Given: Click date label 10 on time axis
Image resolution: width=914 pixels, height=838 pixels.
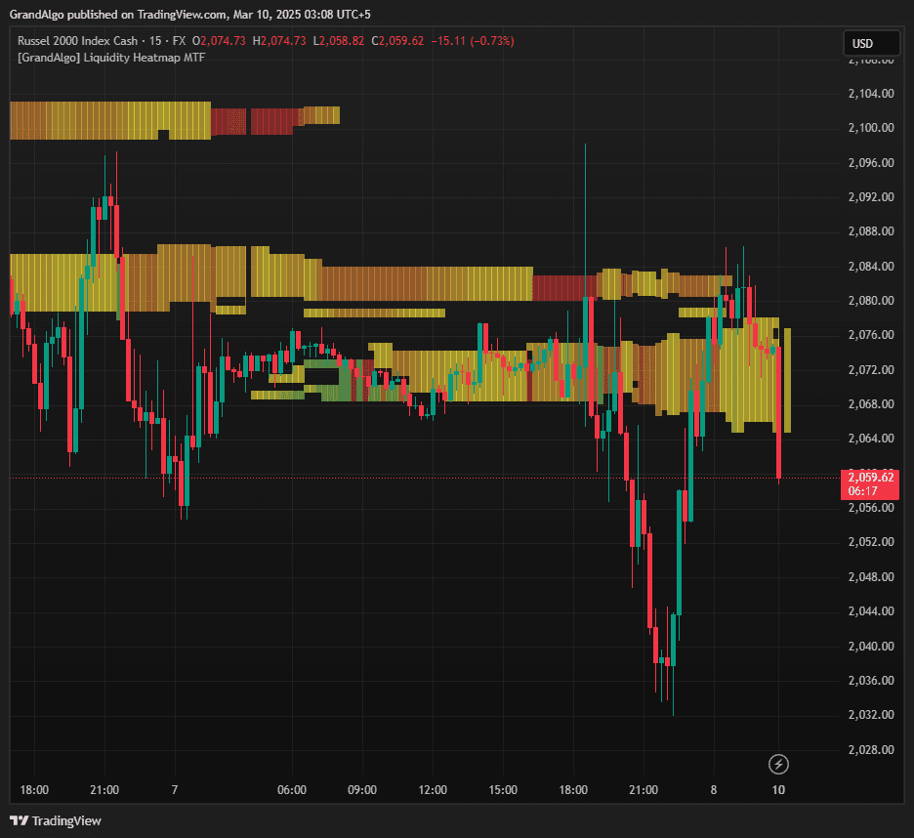Looking at the screenshot, I should coord(778,789).
